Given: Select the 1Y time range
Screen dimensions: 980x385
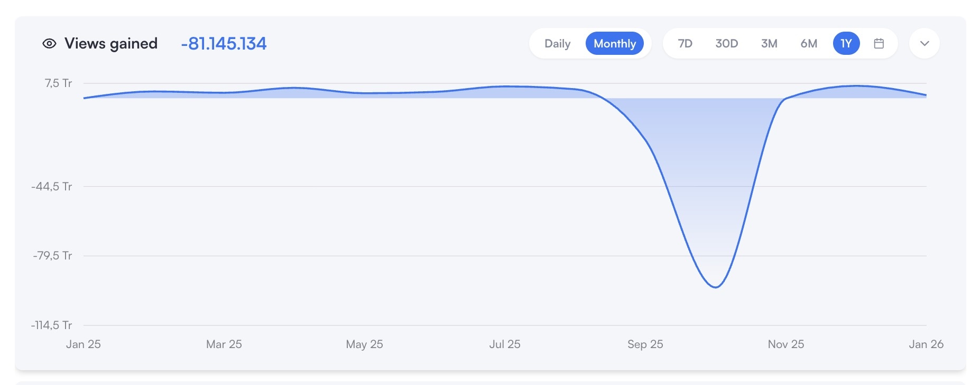Looking at the screenshot, I should [x=846, y=44].
